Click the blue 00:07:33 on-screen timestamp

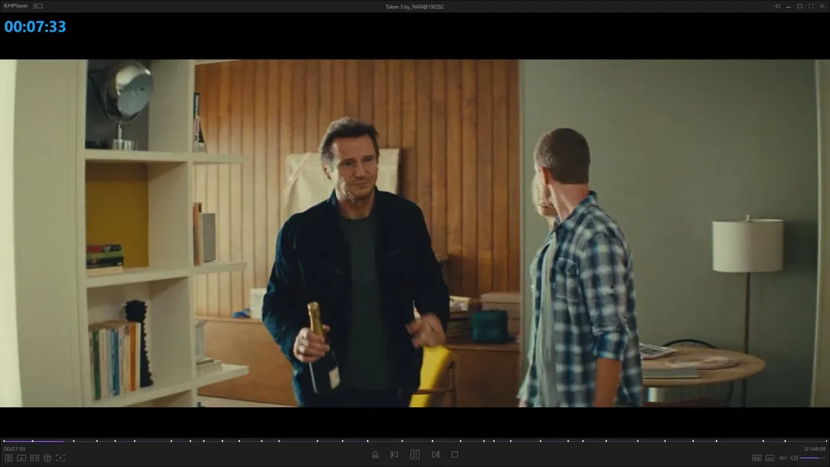pos(35,27)
